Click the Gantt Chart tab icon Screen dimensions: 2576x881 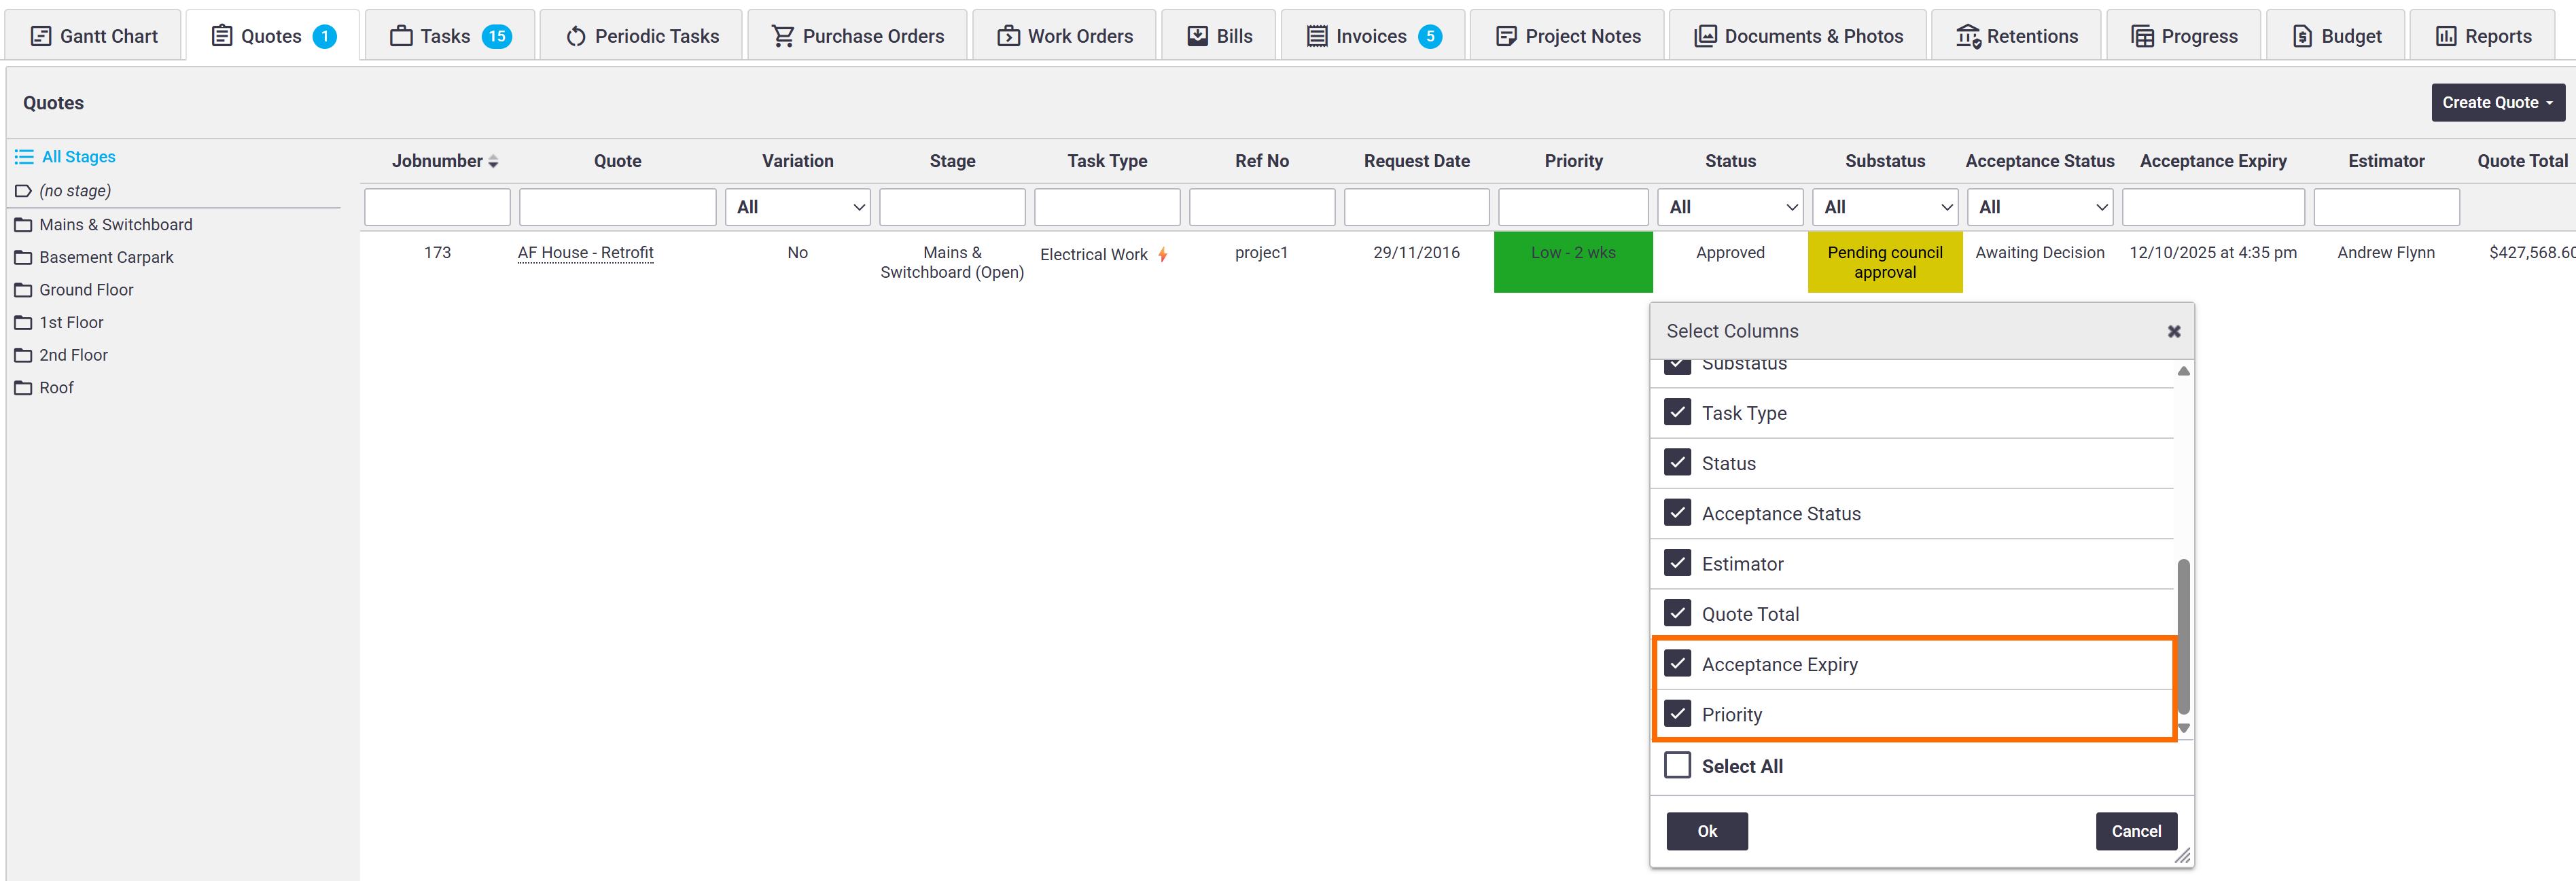[41, 36]
